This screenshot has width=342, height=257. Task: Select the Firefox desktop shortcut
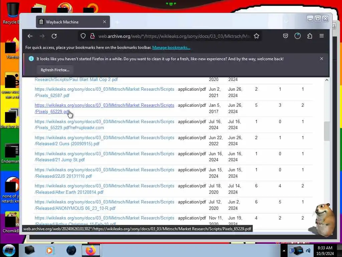coord(12,49)
